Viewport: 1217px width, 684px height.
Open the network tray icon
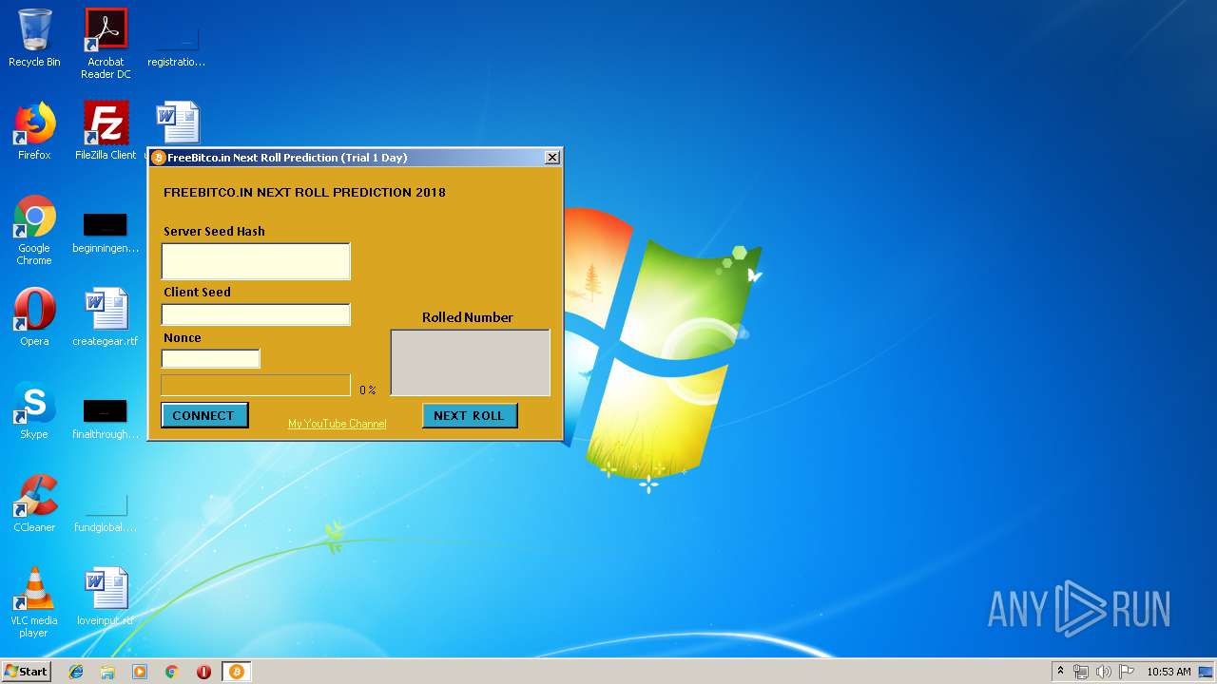(1081, 672)
